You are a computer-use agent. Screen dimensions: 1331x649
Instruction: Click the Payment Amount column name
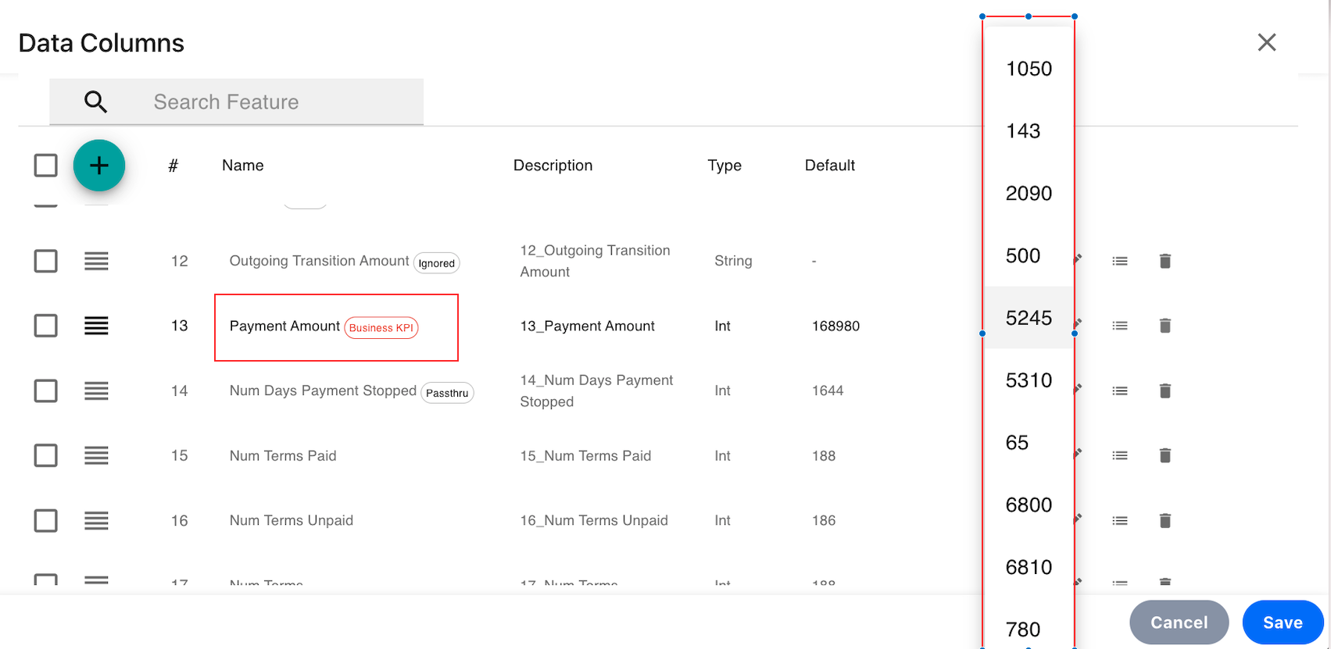[x=284, y=326]
